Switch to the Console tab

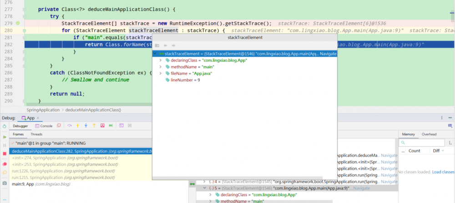44,126
